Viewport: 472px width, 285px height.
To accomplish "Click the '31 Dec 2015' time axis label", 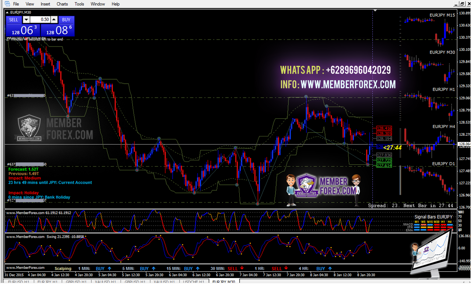I will click(14, 275).
